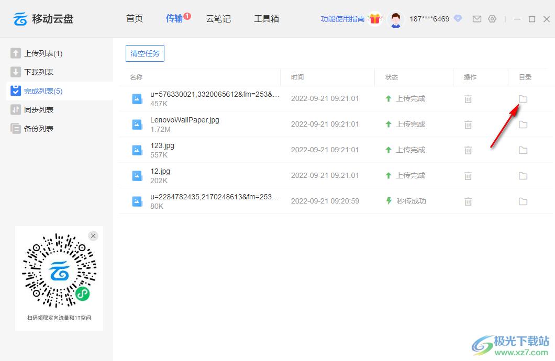
Task: Open settings gear in title bar
Action: pos(492,19)
